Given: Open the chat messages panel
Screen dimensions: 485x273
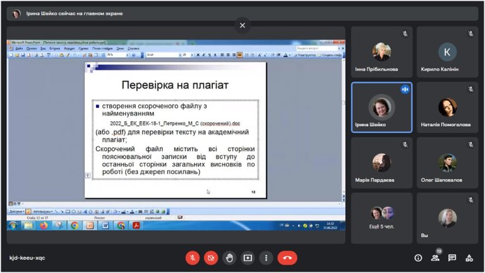Looking at the screenshot, I should [452, 258].
